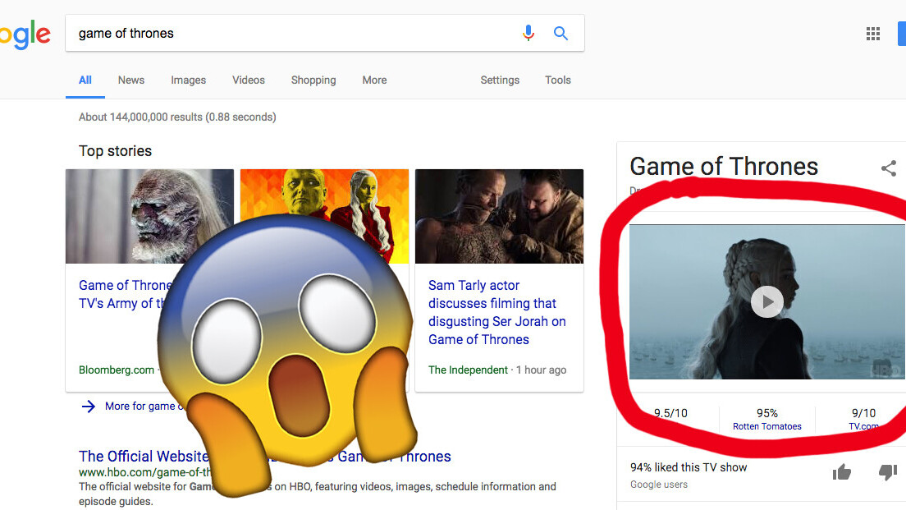Start a voice search with the microphone icon

pos(528,33)
